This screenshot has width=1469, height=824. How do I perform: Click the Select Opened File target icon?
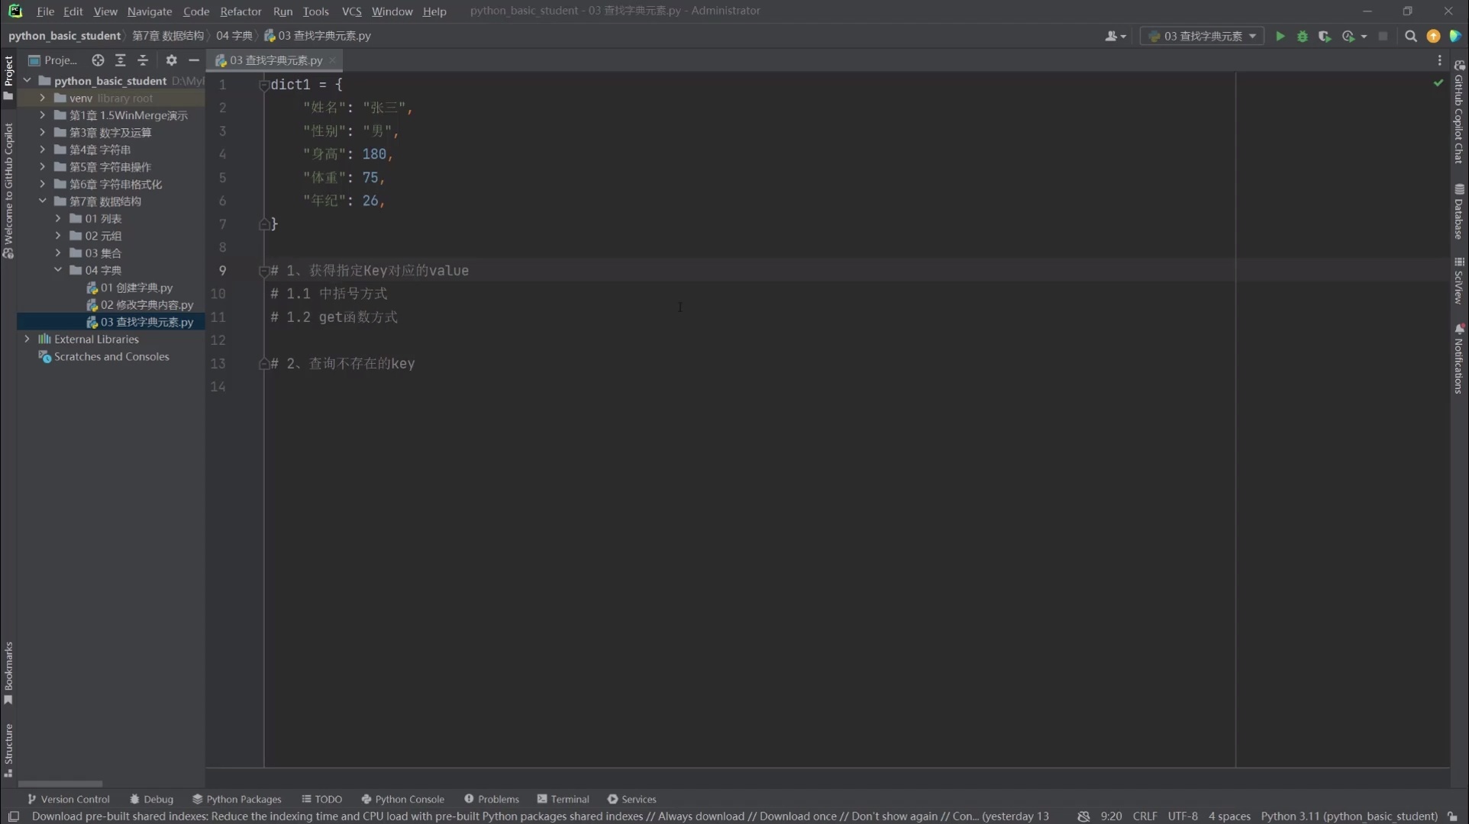tap(98, 60)
